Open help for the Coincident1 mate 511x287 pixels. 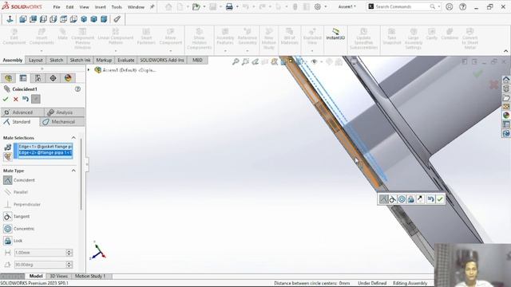point(77,88)
